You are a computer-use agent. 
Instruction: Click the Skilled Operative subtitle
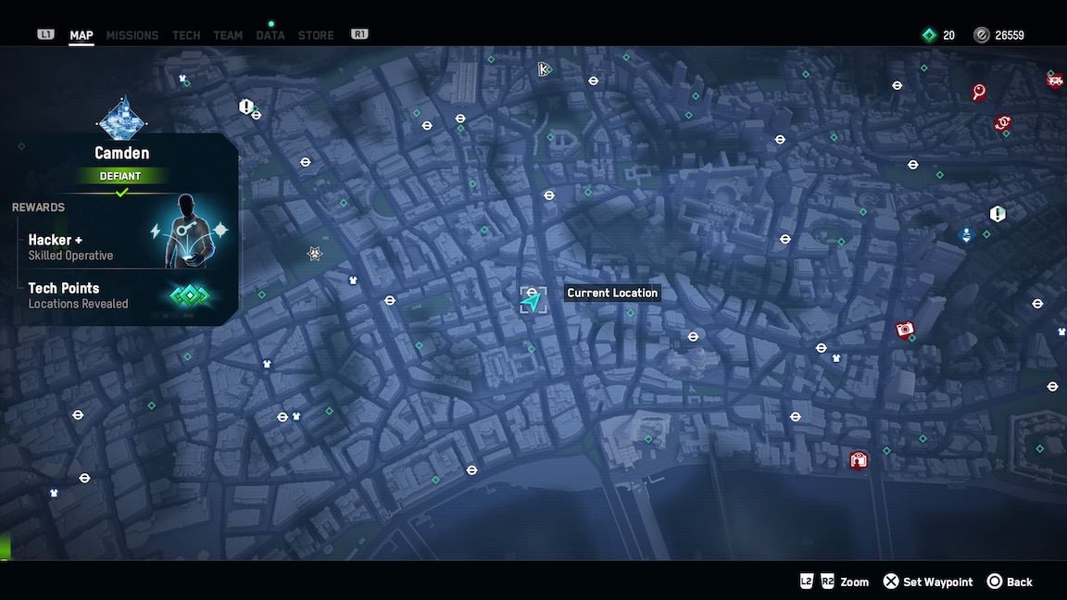(70, 256)
